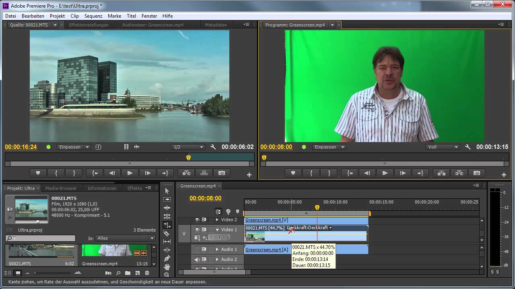Open Source playback resolution 1/2 dropdown
The height and width of the screenshot is (289, 515).
pos(188,147)
